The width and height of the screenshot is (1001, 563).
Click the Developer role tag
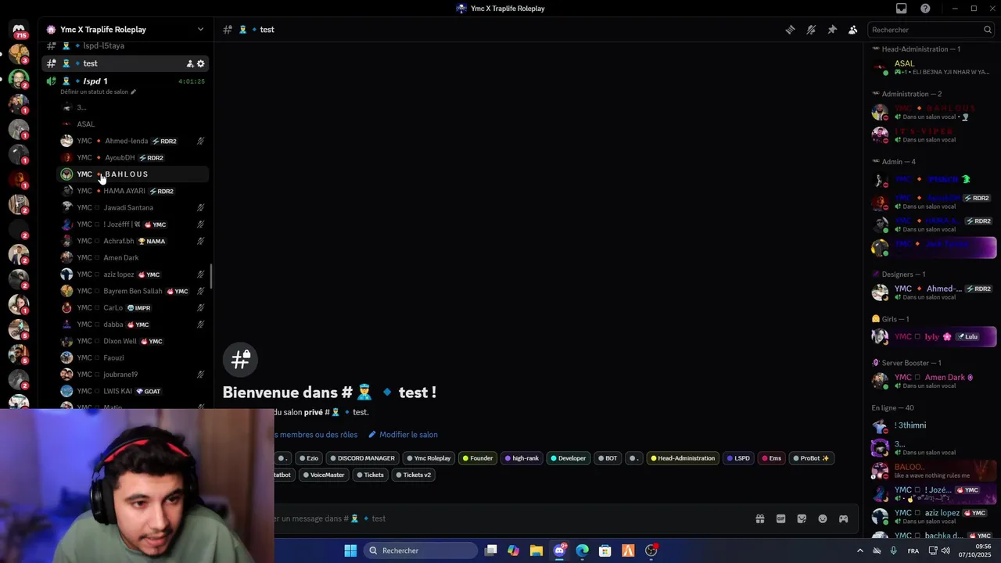(569, 458)
